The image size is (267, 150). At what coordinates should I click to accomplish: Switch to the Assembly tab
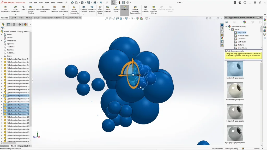tap(5, 18)
